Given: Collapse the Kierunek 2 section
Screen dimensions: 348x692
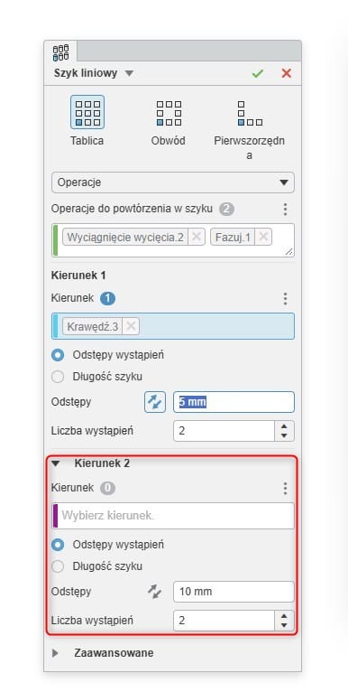Looking at the screenshot, I should pyautogui.click(x=56, y=463).
